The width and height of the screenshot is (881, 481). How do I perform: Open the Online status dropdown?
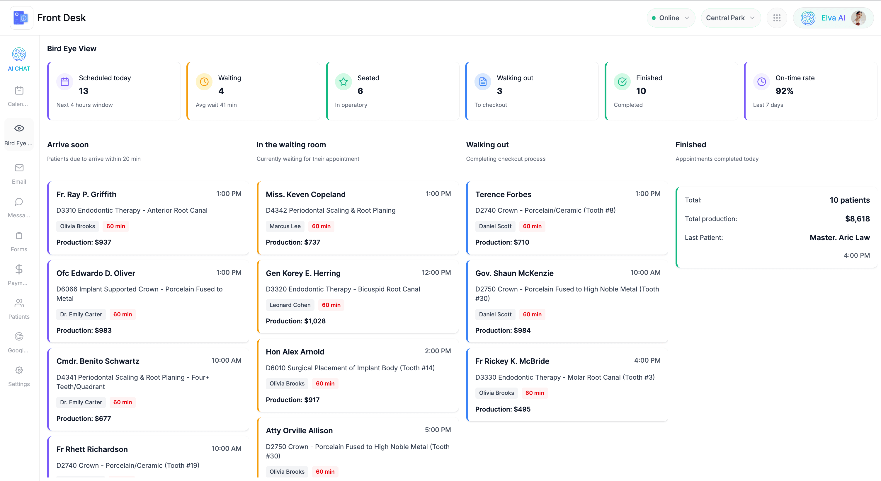click(x=670, y=18)
